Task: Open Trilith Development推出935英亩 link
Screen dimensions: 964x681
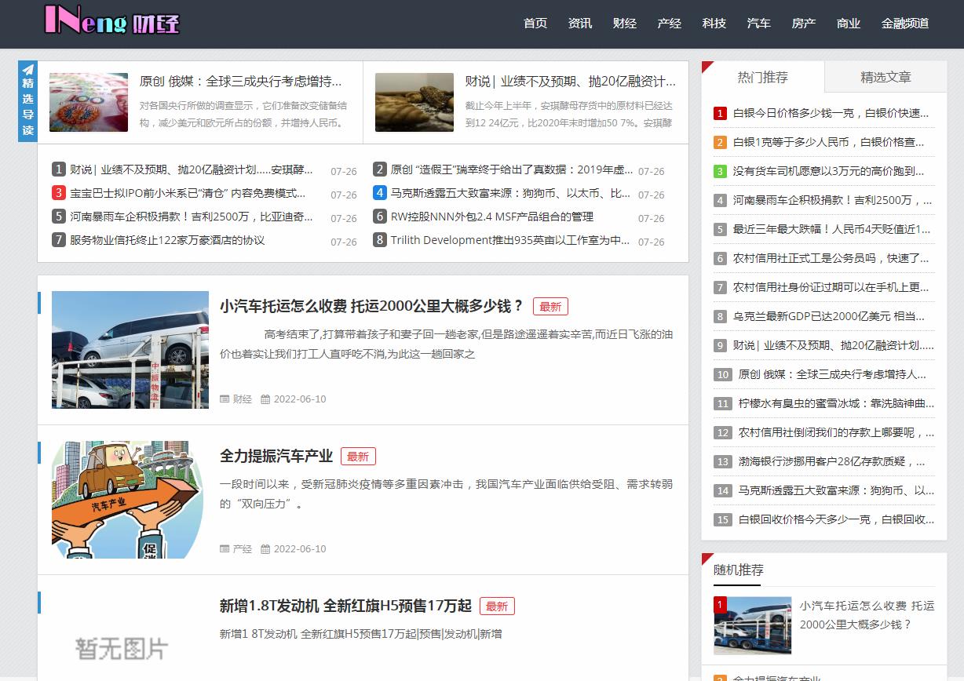Action: (510, 240)
